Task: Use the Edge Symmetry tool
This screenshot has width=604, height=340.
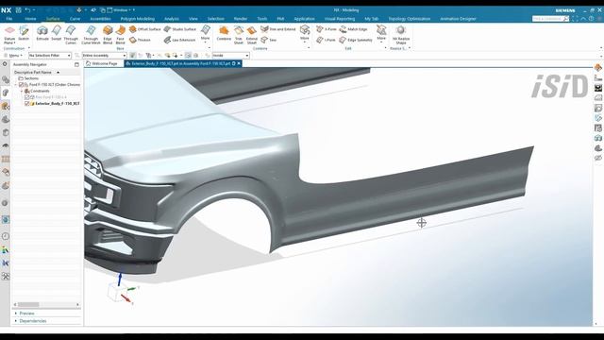Action: point(356,40)
